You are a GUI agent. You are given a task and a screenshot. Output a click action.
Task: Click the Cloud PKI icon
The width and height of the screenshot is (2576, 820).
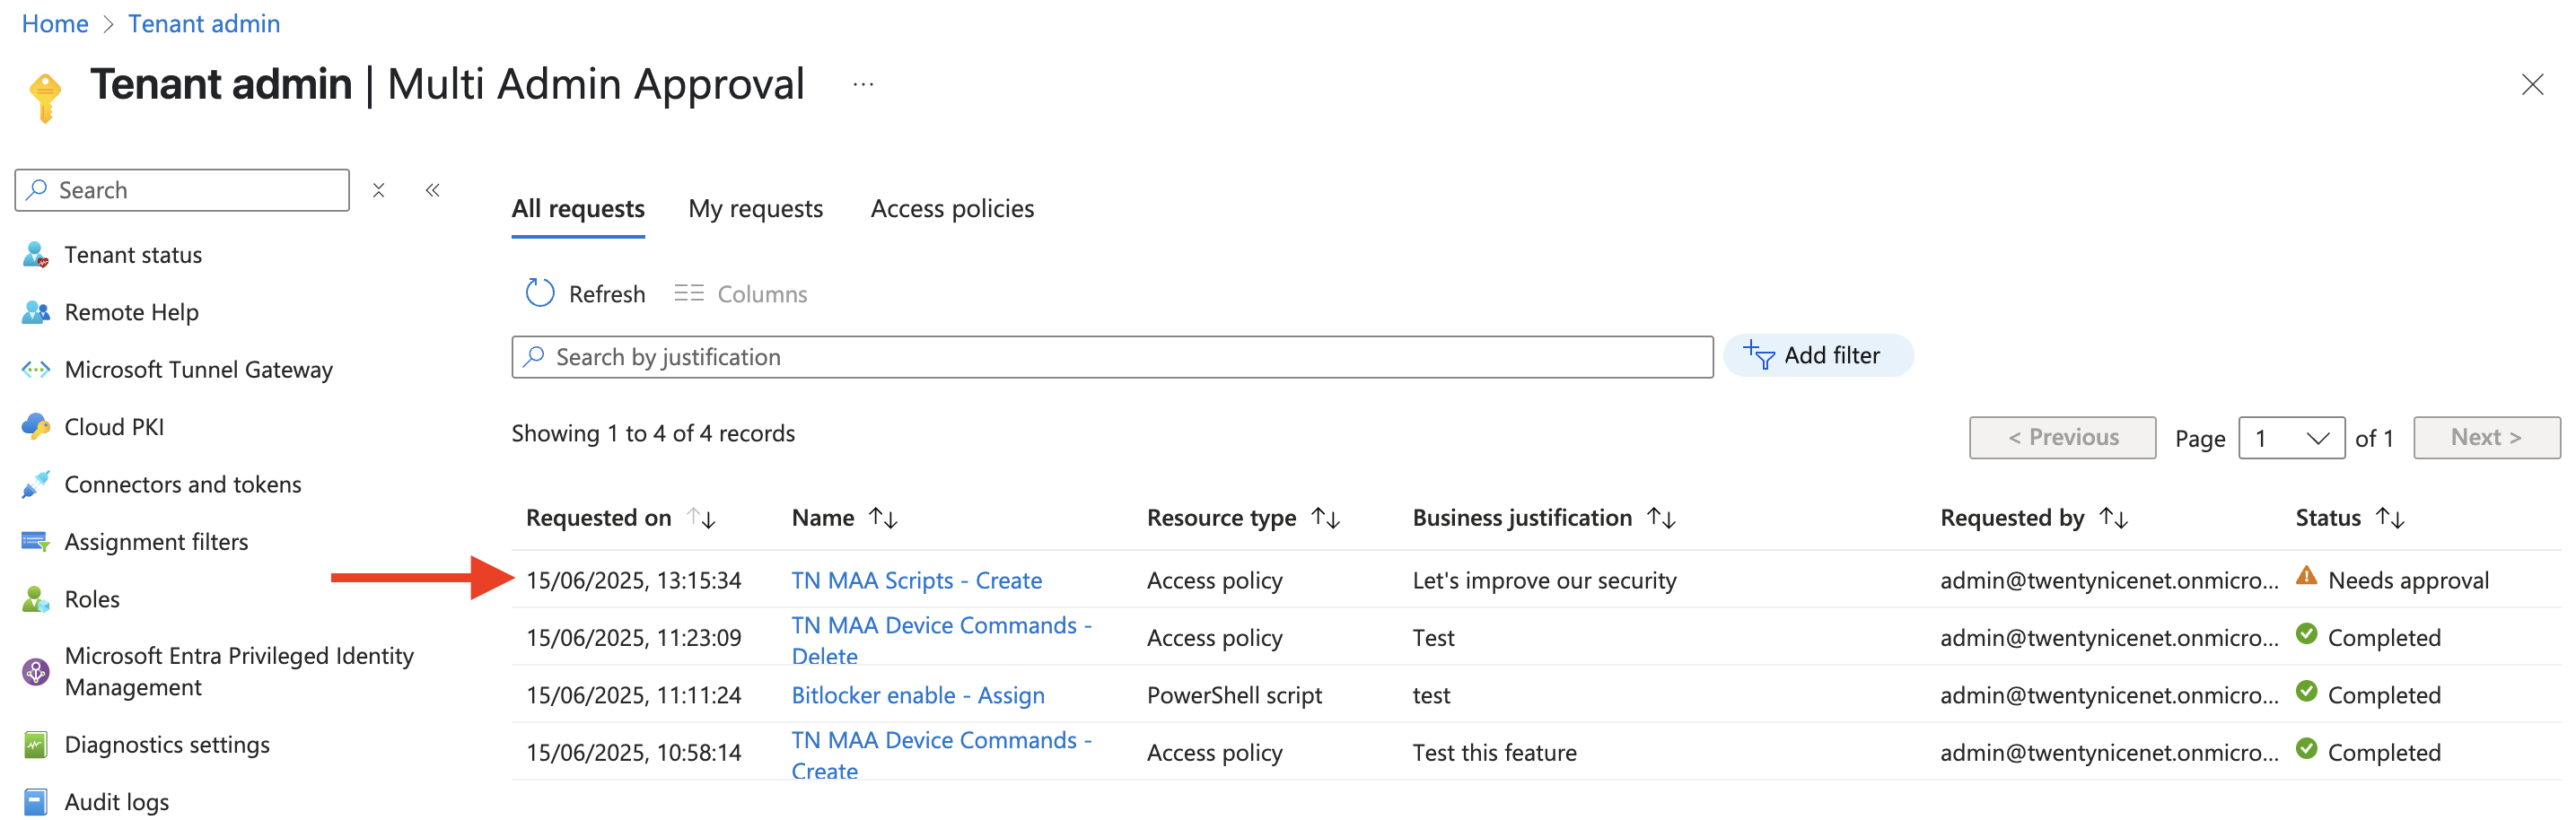(35, 427)
